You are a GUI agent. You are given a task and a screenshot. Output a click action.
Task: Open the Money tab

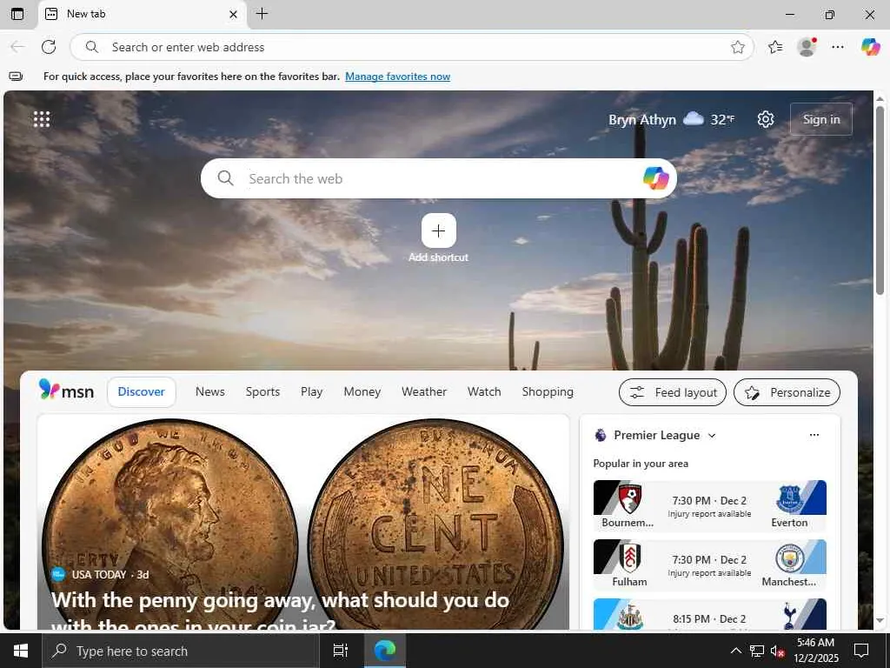point(362,392)
